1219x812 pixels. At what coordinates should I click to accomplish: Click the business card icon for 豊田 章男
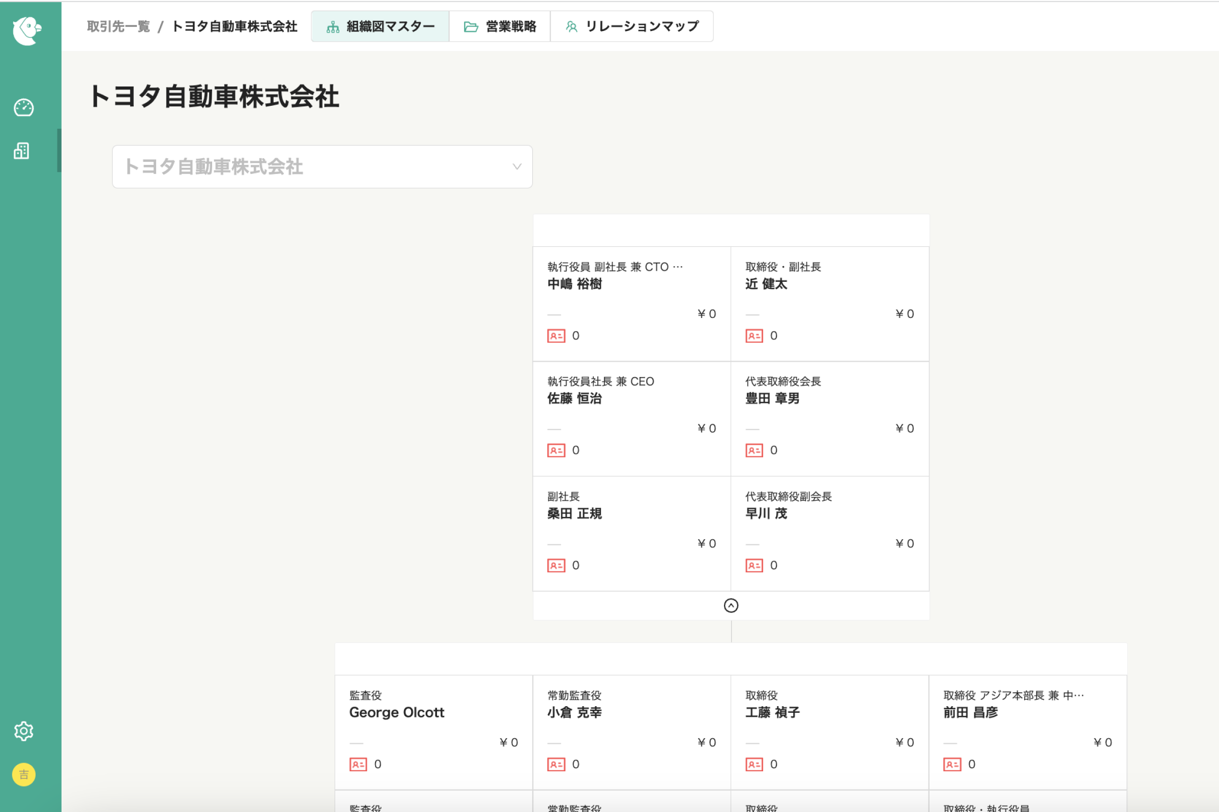tap(754, 451)
